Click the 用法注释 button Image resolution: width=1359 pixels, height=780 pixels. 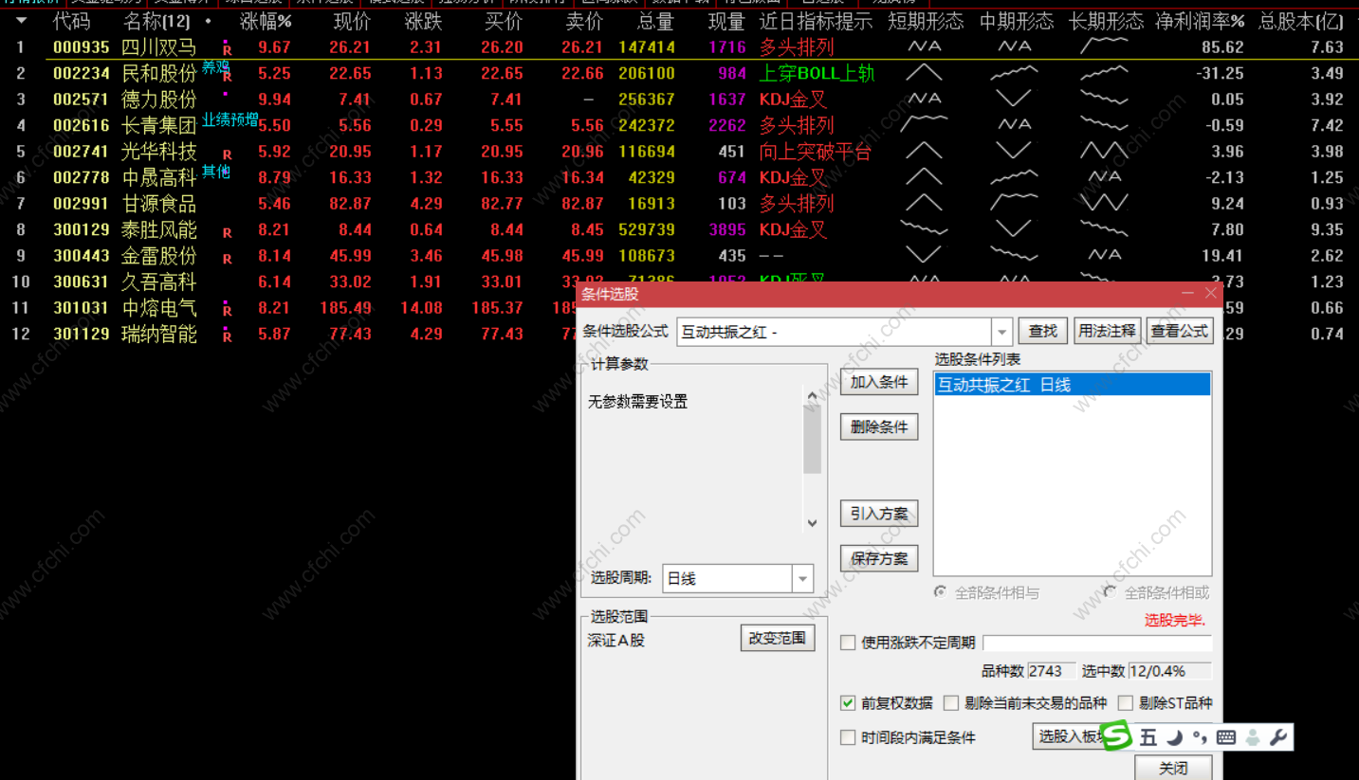coord(1107,331)
